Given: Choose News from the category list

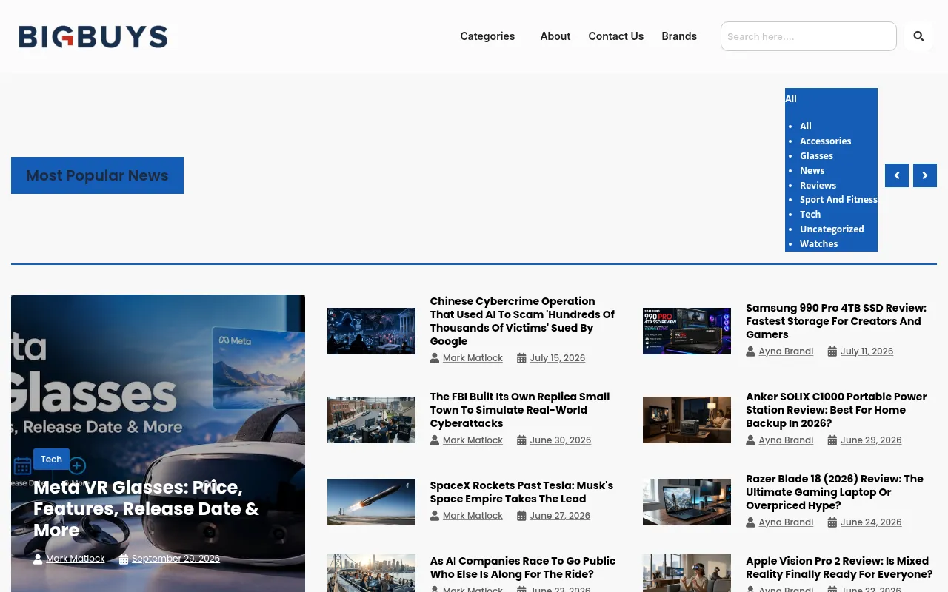Looking at the screenshot, I should pos(812,171).
